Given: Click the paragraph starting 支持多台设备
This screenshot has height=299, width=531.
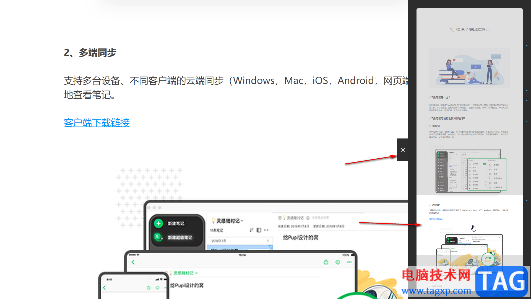Looking at the screenshot, I should tap(236, 87).
